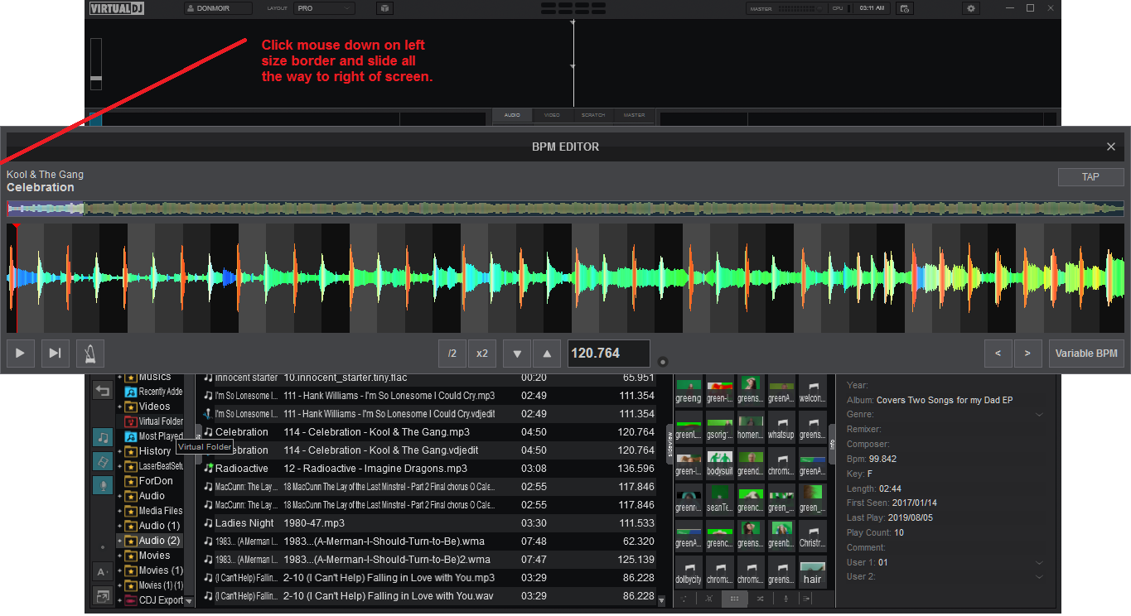Halve the BPM with the /2 button
The image size is (1131, 616).
tap(452, 354)
